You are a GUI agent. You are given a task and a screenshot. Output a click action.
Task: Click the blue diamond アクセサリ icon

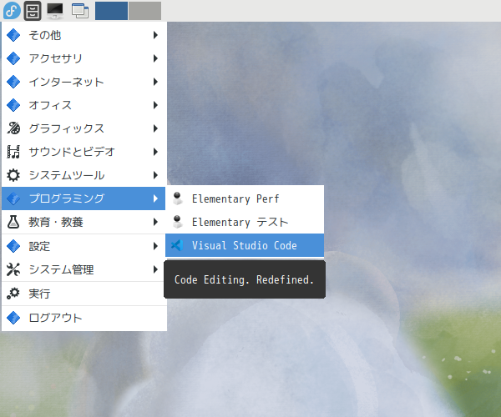click(13, 58)
